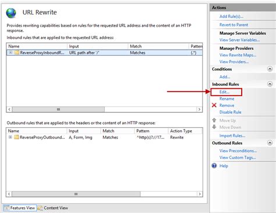
Task: Click the Move Up action text
Action: click(x=228, y=121)
